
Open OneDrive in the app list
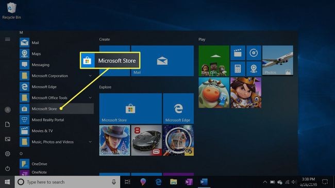pos(57,164)
